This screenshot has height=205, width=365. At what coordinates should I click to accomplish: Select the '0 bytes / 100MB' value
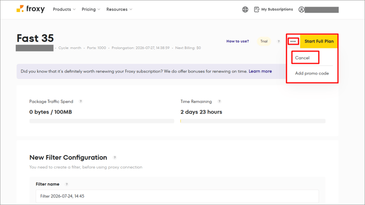(x=51, y=112)
